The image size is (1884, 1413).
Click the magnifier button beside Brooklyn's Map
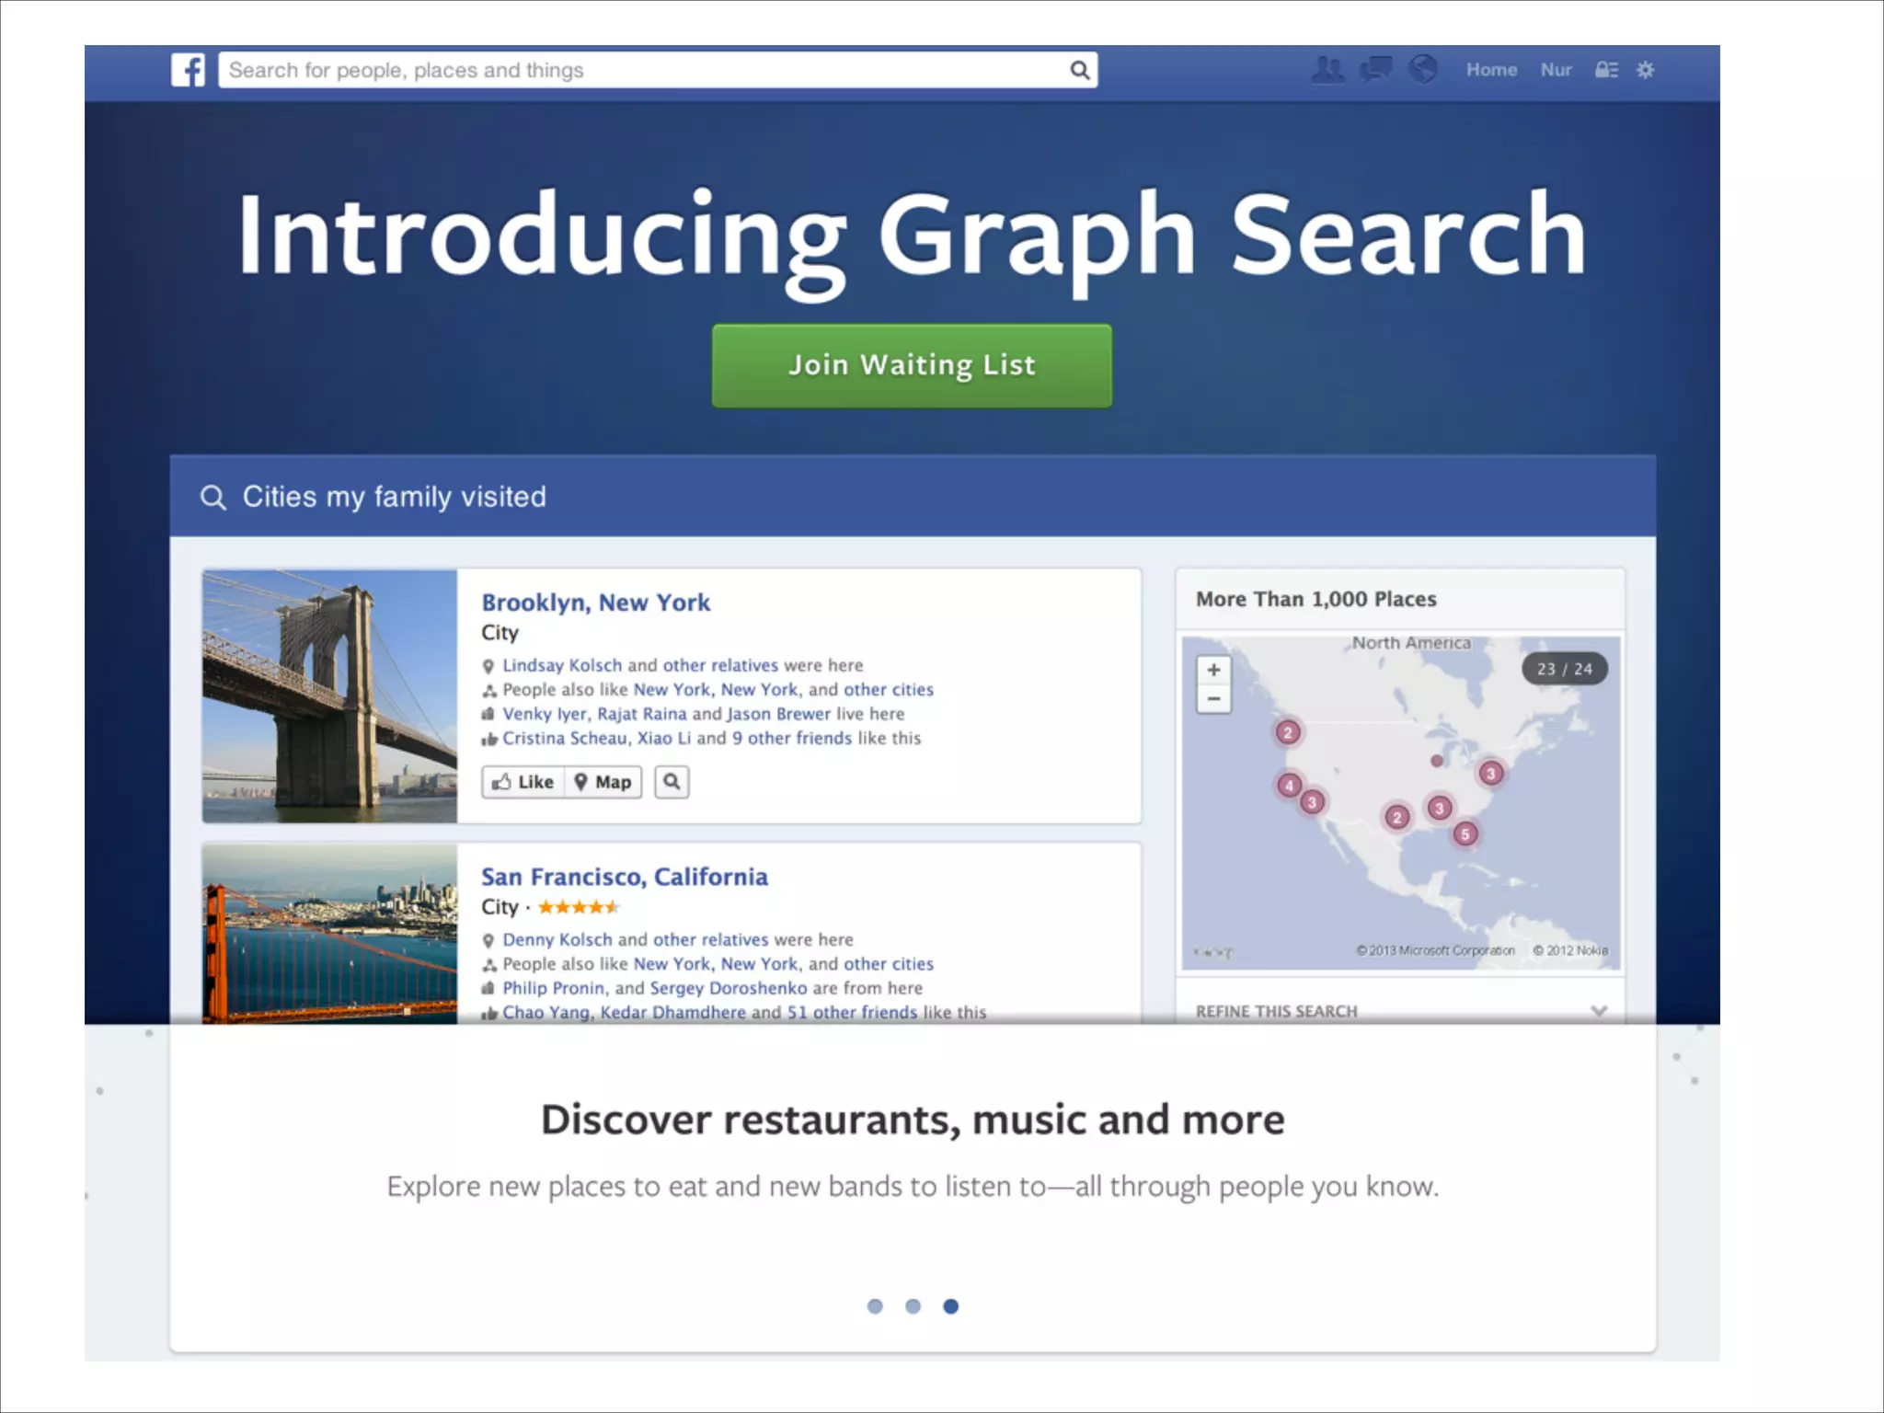click(x=672, y=782)
